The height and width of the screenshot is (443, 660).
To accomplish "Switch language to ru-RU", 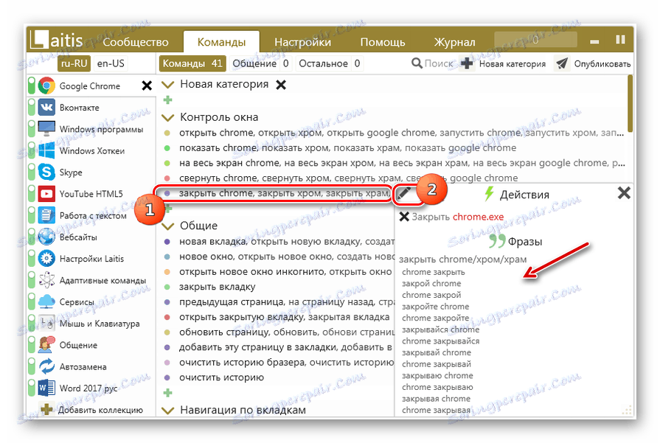I will pyautogui.click(x=74, y=63).
